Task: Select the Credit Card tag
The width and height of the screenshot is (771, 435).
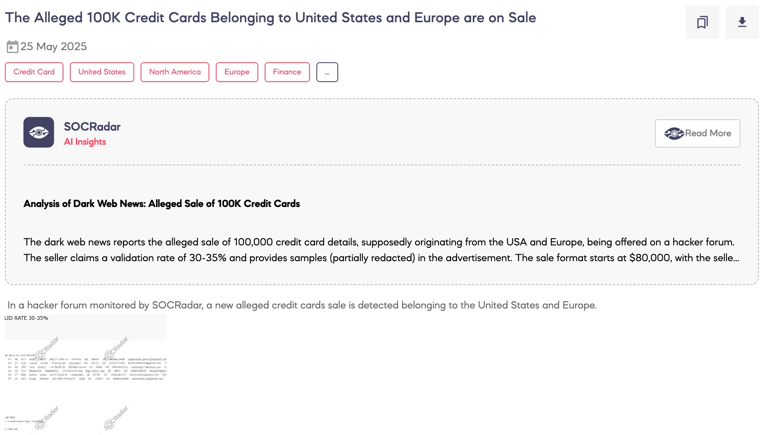Action: coord(34,72)
